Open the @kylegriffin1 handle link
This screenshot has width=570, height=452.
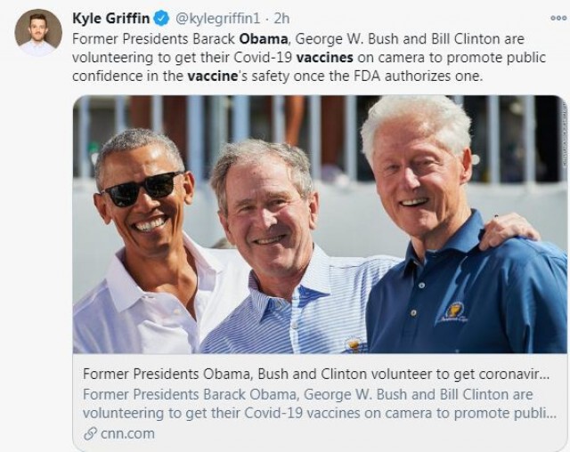[217, 19]
